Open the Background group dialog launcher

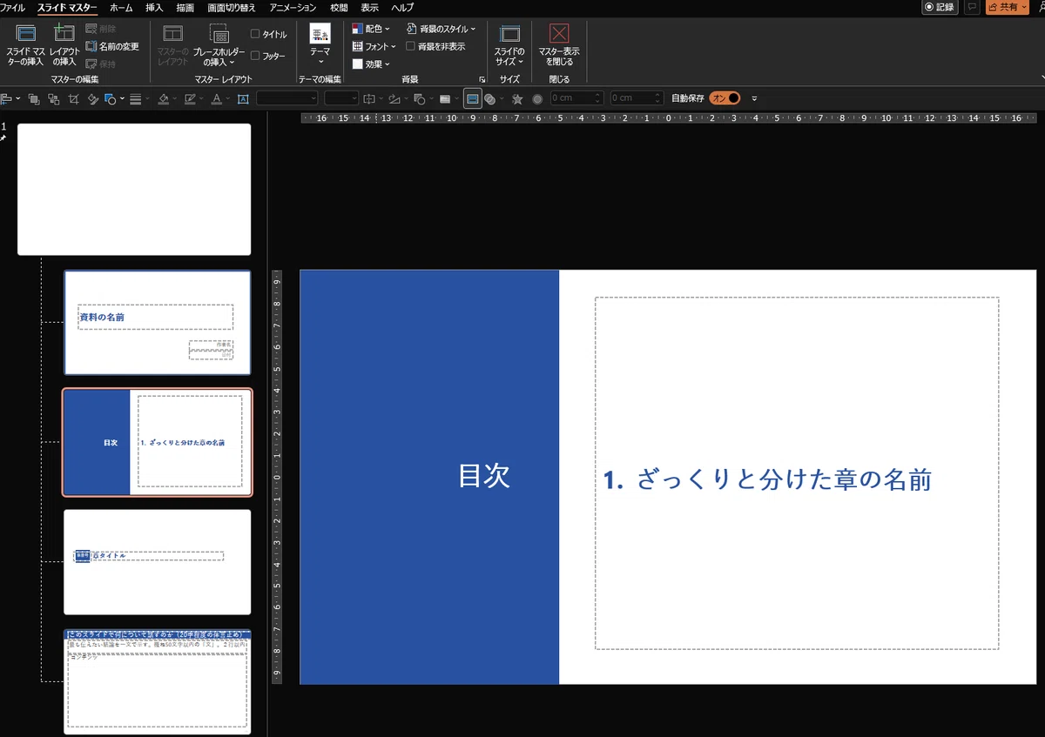[x=482, y=79]
